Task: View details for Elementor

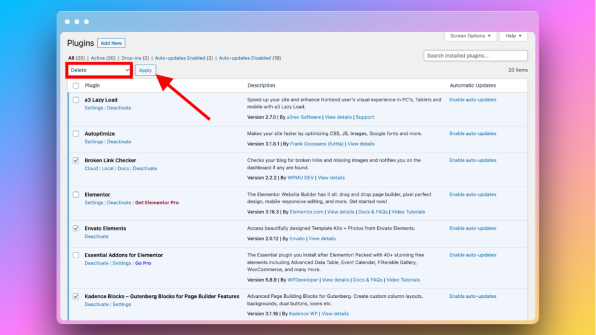Action: [340, 212]
